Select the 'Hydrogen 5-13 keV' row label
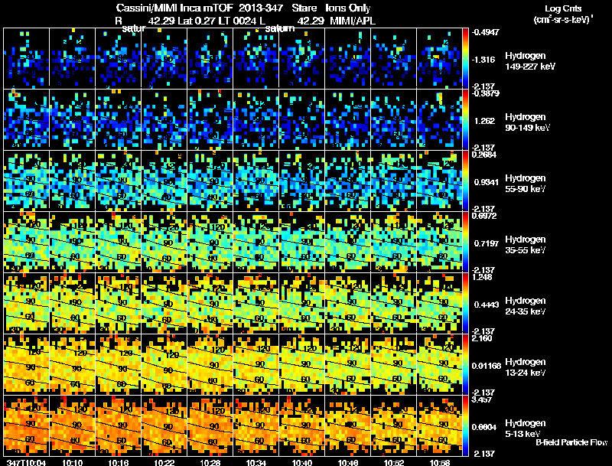This screenshot has height=466, width=612. point(526,429)
